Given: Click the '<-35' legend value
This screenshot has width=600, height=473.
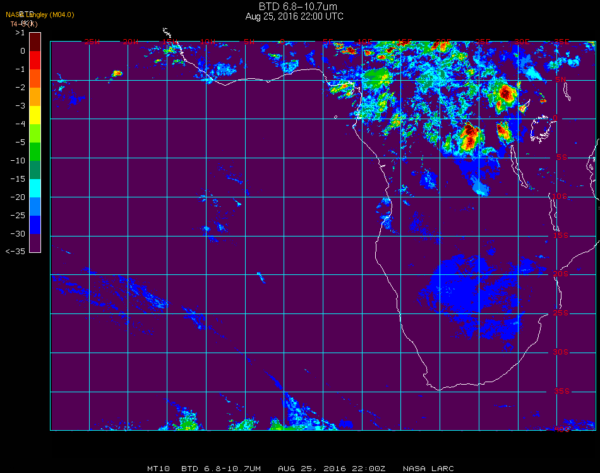Looking at the screenshot, I should 16,252.
